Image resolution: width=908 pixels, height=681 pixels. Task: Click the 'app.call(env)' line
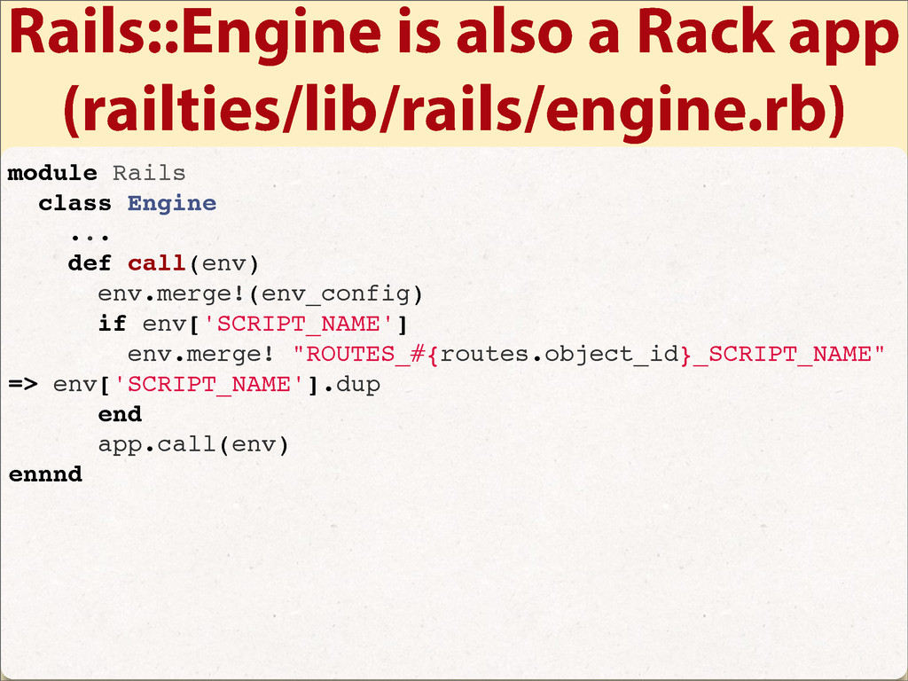coord(192,444)
